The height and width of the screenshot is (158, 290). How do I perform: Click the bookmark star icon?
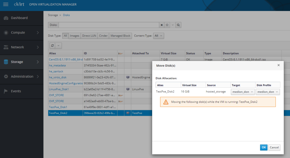[x=167, y=25]
